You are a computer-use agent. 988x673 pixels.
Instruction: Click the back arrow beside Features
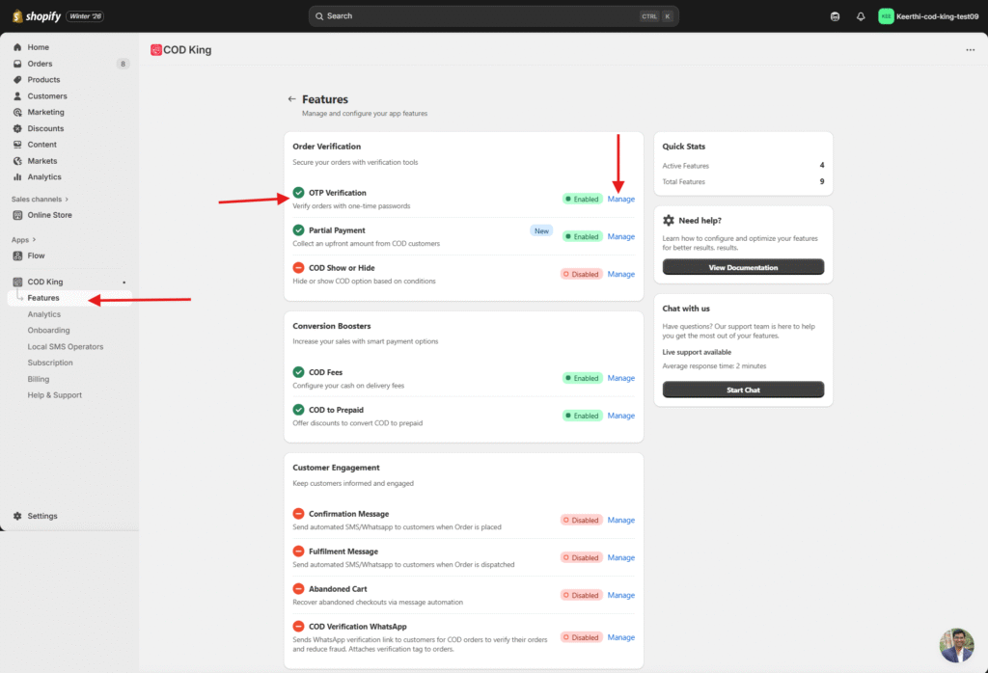(291, 99)
